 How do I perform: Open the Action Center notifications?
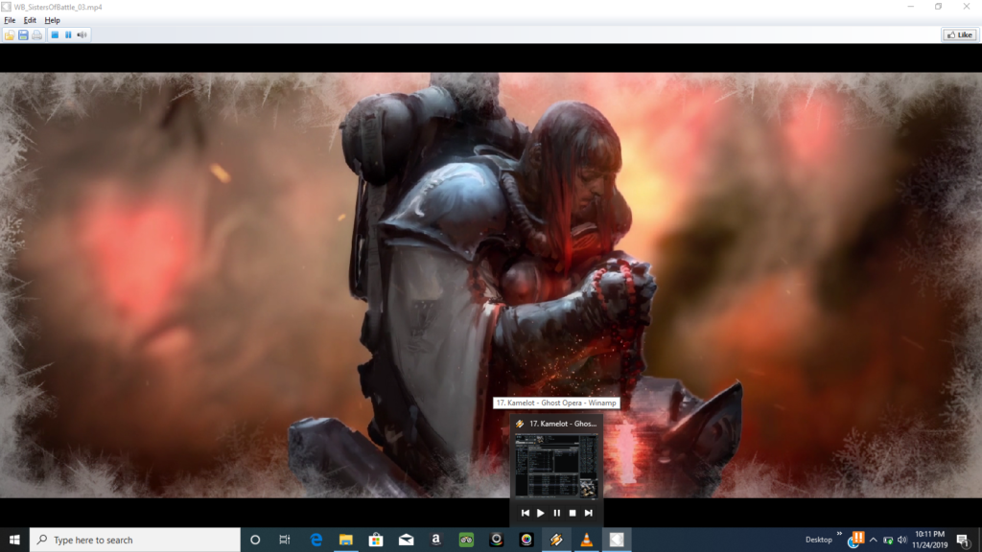(963, 540)
